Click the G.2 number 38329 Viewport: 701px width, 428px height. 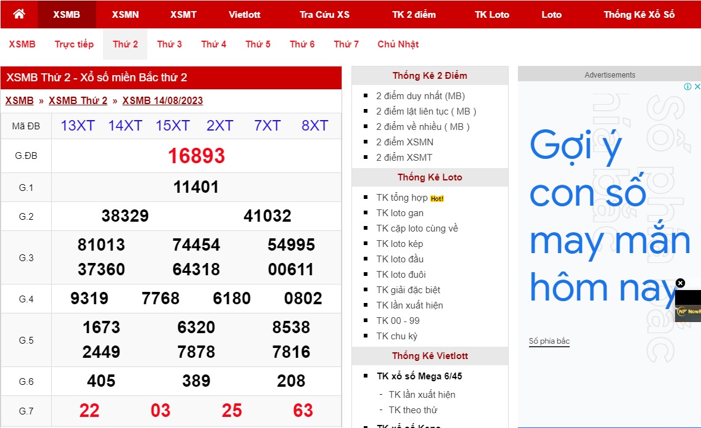click(125, 216)
